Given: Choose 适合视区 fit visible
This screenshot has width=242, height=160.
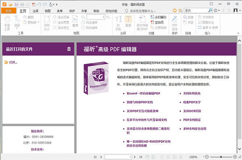Looking at the screenshot, I should coord(61,28).
